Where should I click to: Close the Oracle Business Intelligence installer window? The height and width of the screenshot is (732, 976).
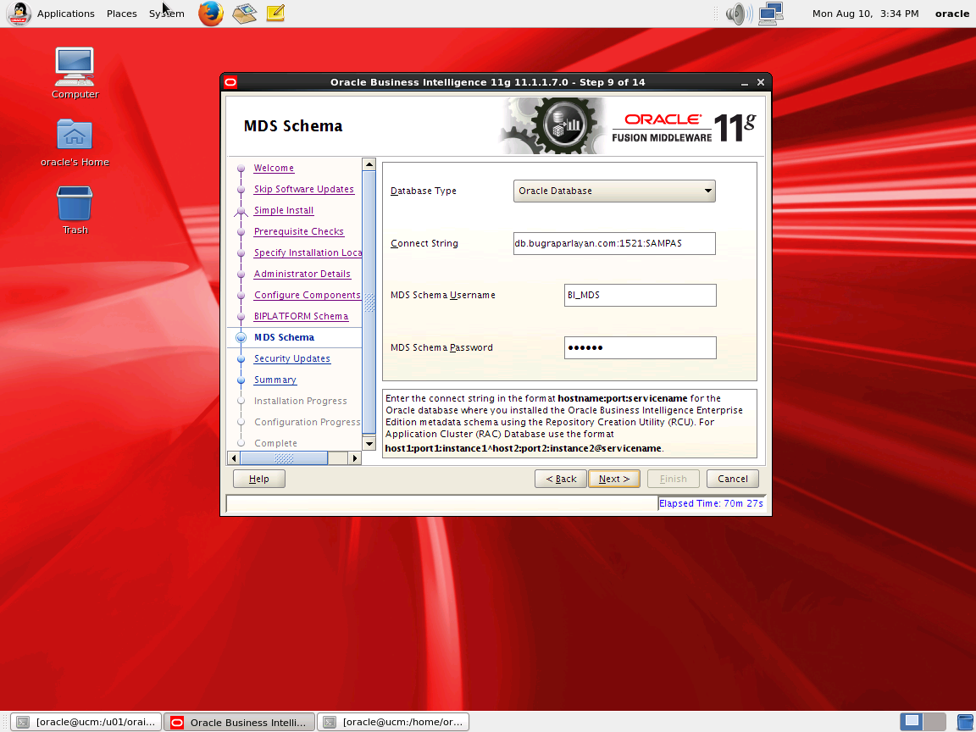(761, 82)
